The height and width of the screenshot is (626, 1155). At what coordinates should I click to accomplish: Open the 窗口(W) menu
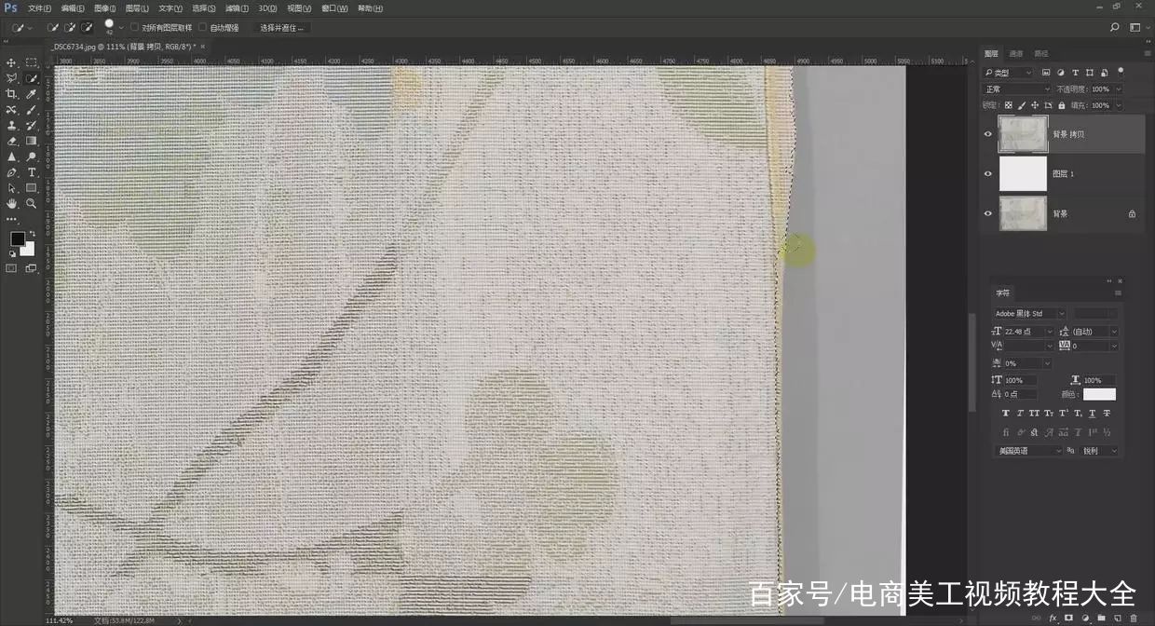tap(334, 7)
